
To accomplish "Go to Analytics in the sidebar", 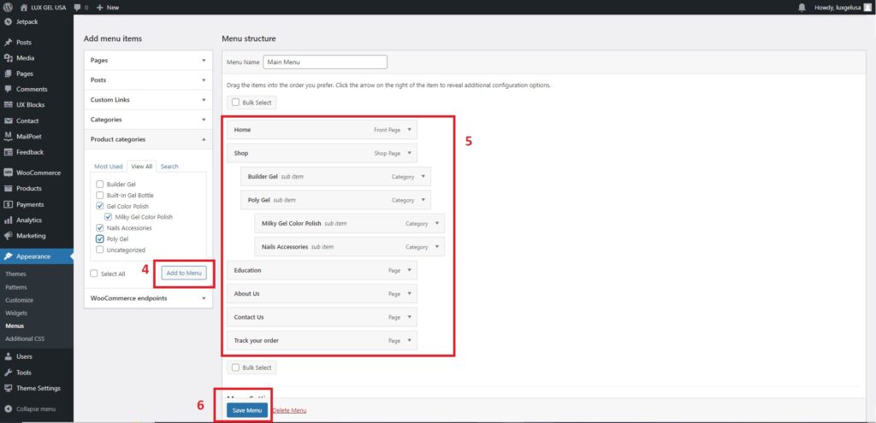I will coord(28,220).
